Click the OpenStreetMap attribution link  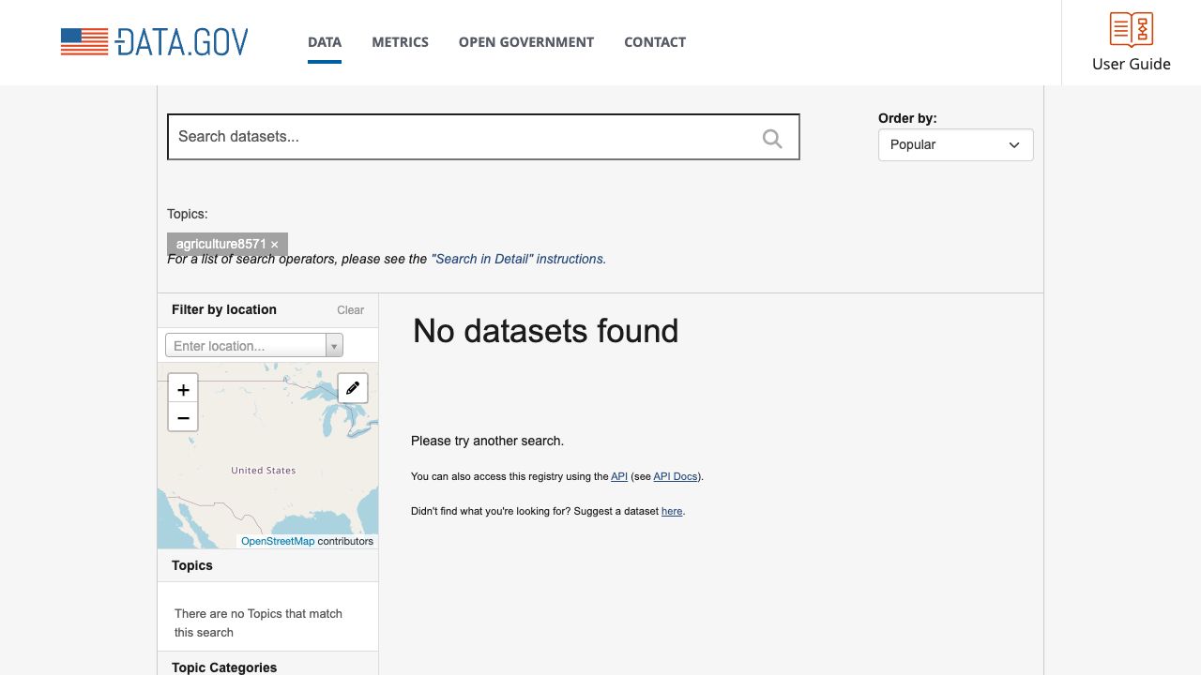[278, 541]
